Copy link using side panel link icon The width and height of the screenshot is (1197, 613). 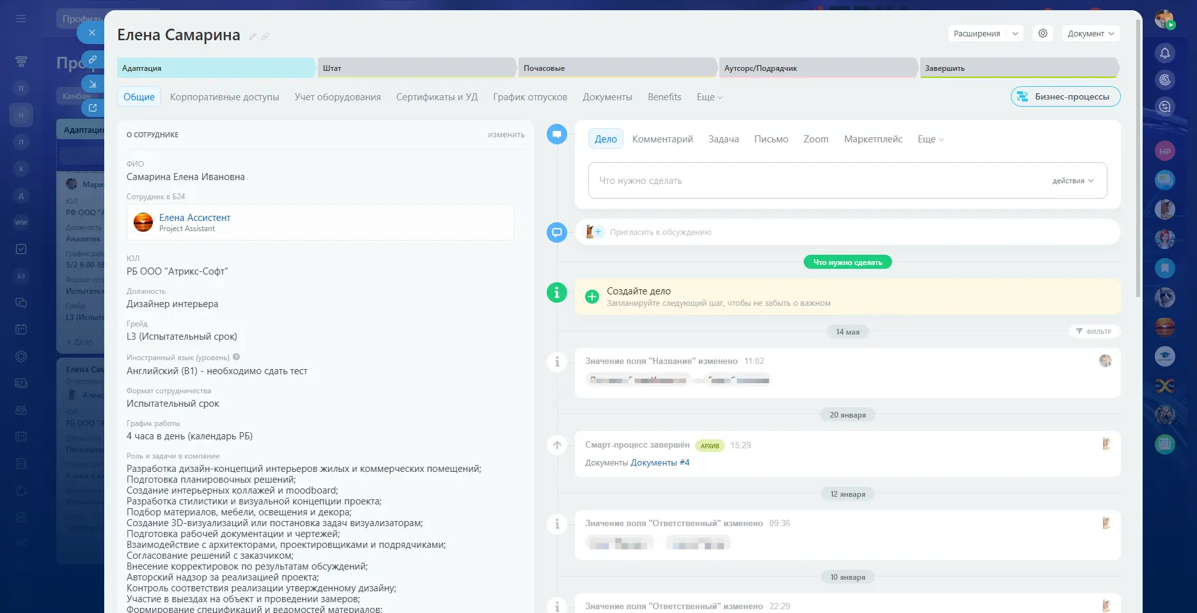tap(93, 59)
